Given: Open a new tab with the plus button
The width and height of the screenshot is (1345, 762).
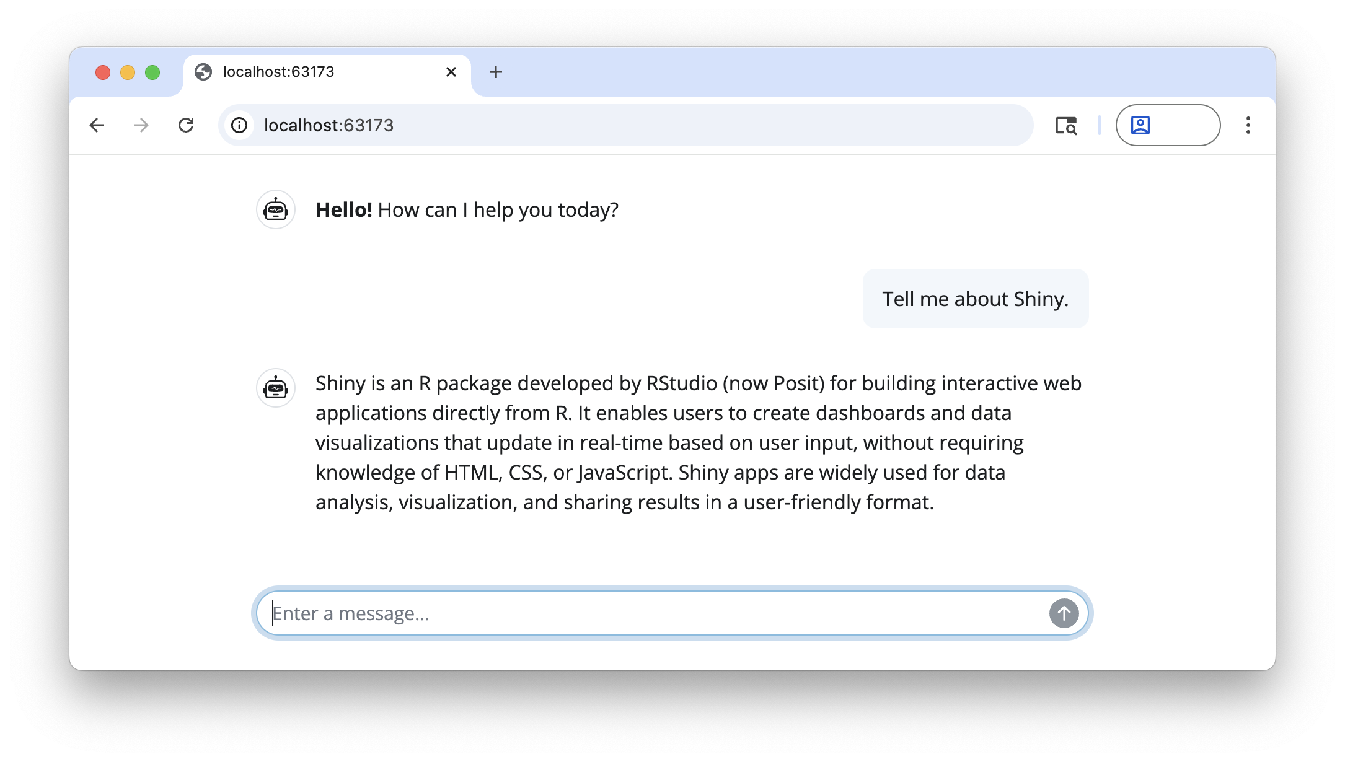Looking at the screenshot, I should (495, 72).
